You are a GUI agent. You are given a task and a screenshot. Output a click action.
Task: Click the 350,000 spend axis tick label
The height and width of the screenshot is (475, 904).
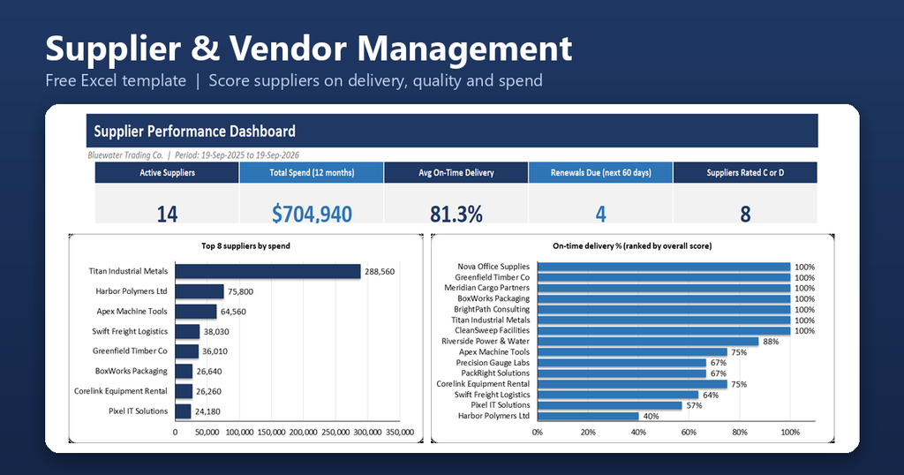[x=400, y=432]
